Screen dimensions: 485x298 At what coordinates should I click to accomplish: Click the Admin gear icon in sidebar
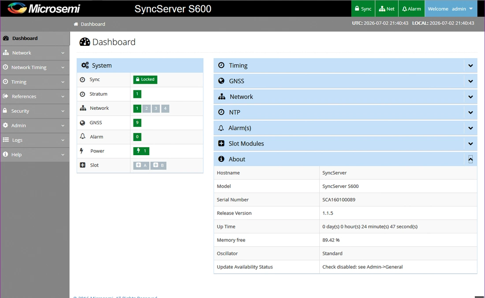click(5, 125)
